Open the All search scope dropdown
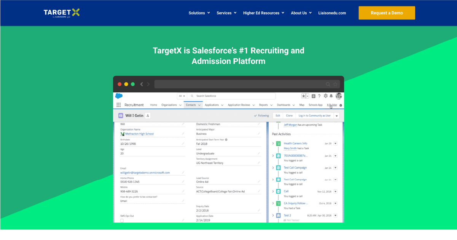 [182, 96]
